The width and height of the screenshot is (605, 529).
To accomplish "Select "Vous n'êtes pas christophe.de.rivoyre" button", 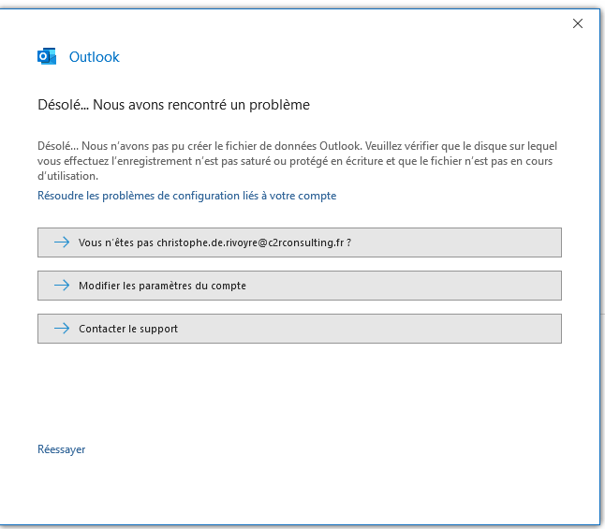I will click(x=299, y=242).
